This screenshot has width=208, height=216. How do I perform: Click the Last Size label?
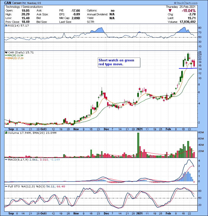point(65,22)
